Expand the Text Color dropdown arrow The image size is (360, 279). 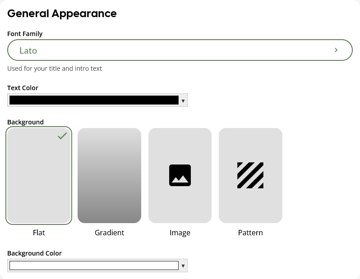coord(183,101)
